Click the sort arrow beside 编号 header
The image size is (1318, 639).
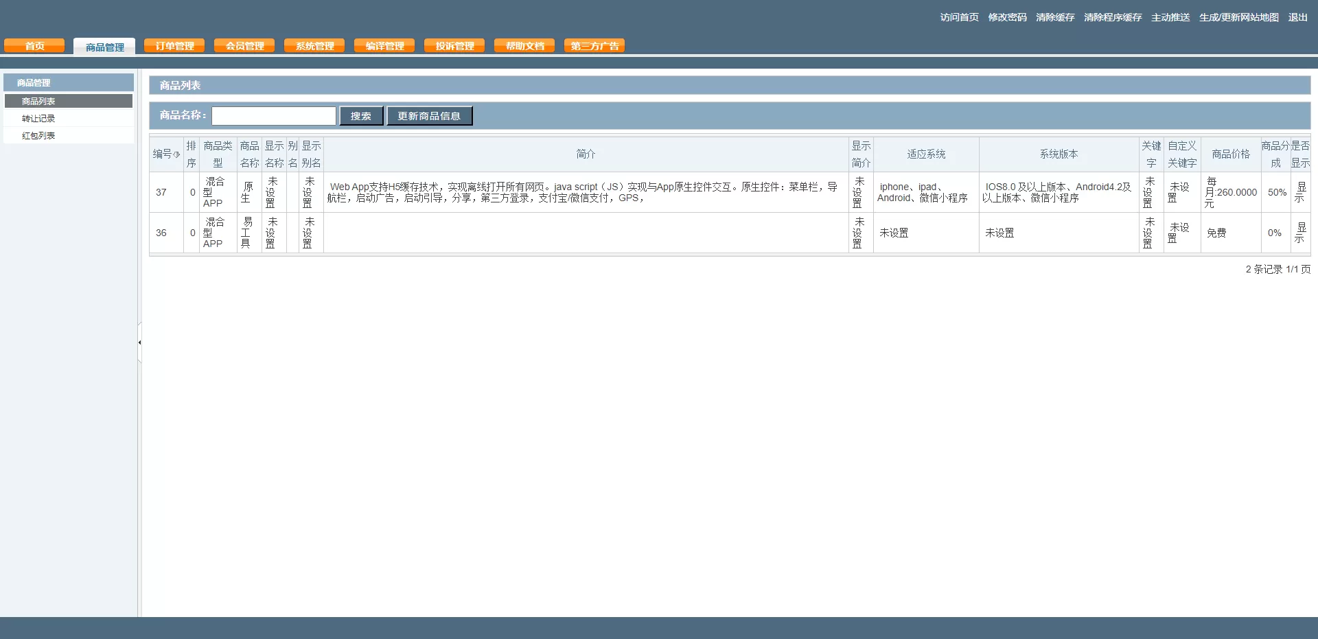[176, 154]
